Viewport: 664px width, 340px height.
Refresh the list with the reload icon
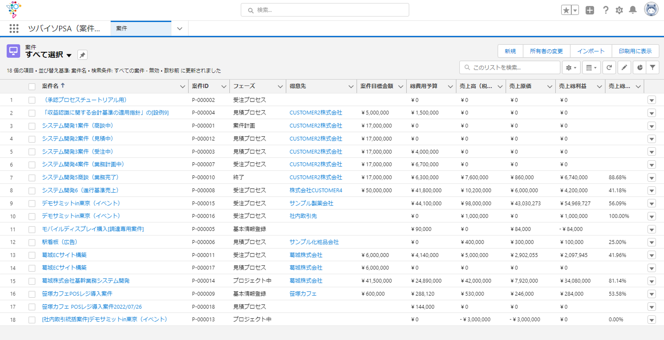pos(609,67)
